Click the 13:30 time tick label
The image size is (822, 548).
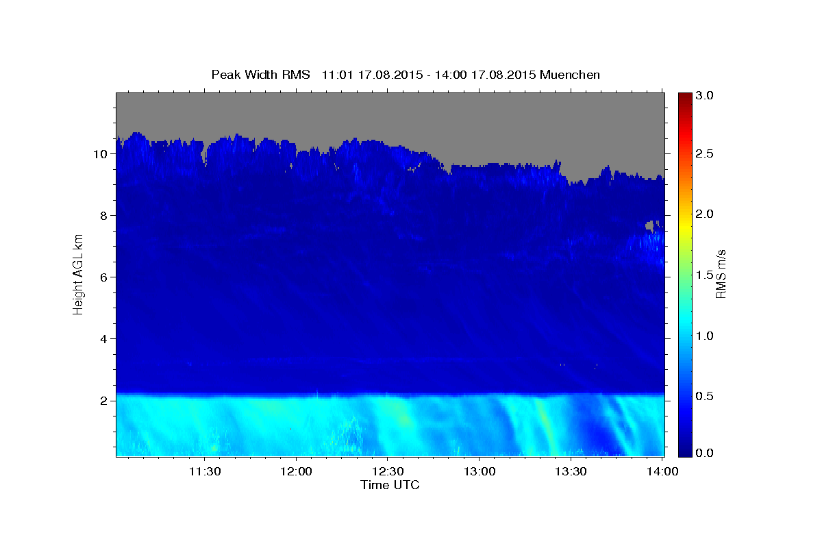570,471
